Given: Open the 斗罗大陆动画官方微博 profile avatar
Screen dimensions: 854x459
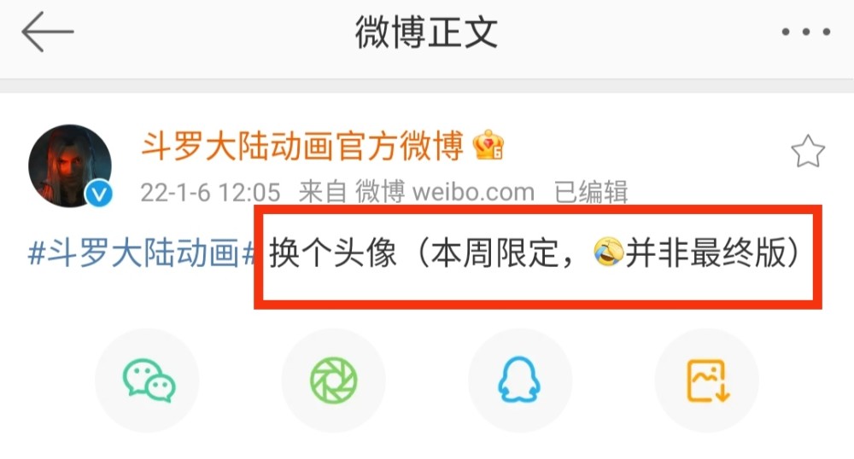Looking at the screenshot, I should coord(70,166).
